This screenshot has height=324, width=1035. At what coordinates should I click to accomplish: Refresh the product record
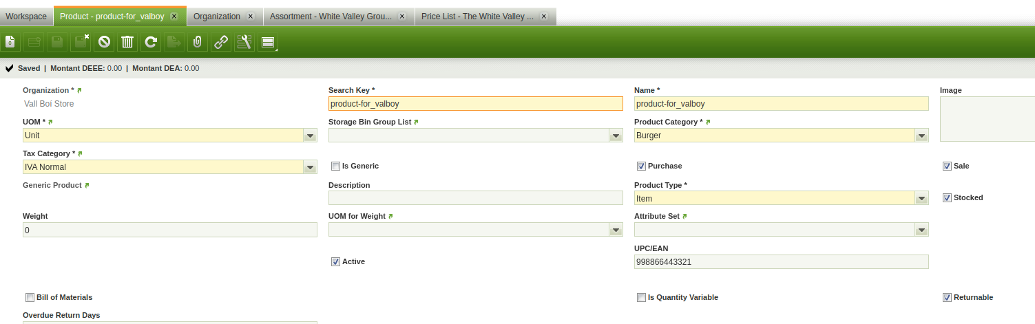[x=150, y=42]
